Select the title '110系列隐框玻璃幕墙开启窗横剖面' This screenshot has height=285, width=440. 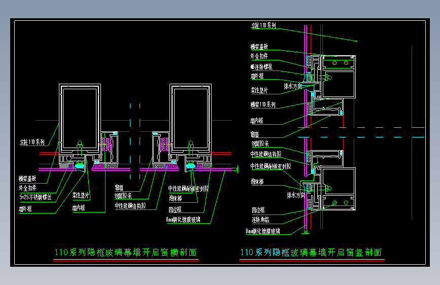[x=125, y=253]
